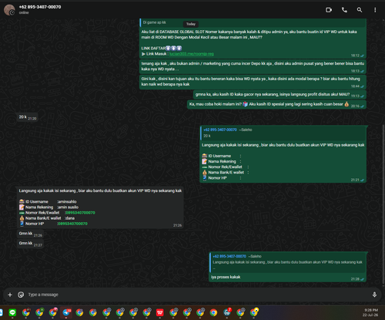Jump to quoted 'Di game ap kk' preview
The width and height of the screenshot is (385, 320).
click(x=253, y=22)
